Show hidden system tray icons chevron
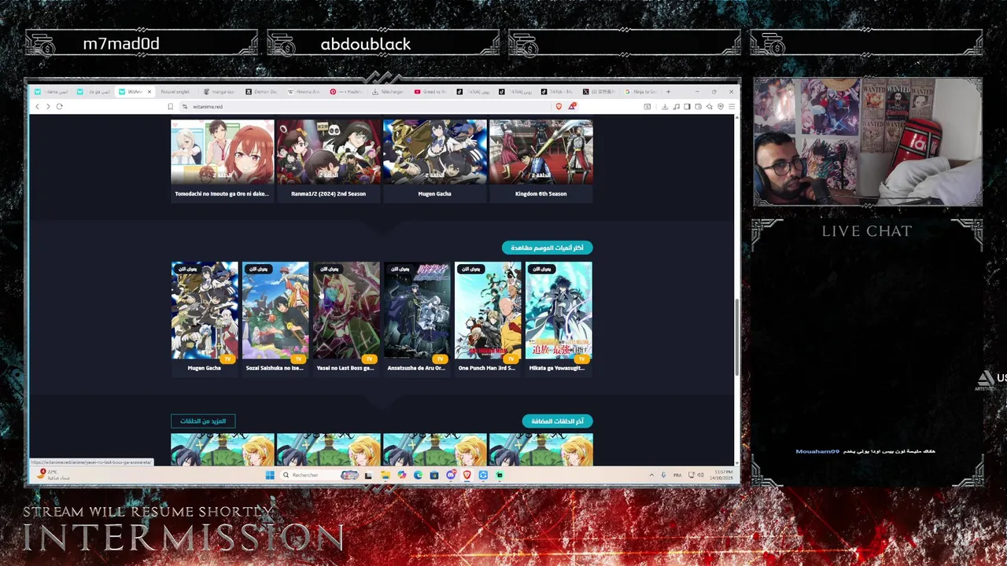 (x=651, y=475)
